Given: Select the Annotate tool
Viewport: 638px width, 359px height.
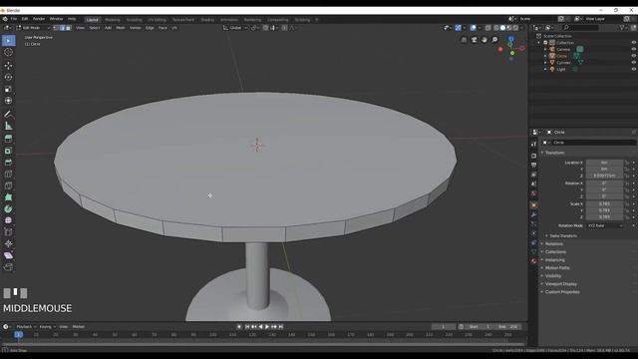Looking at the screenshot, I should [9, 115].
